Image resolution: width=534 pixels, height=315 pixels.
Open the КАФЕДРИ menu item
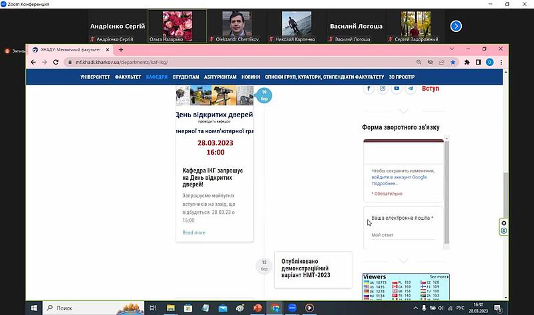coord(157,77)
